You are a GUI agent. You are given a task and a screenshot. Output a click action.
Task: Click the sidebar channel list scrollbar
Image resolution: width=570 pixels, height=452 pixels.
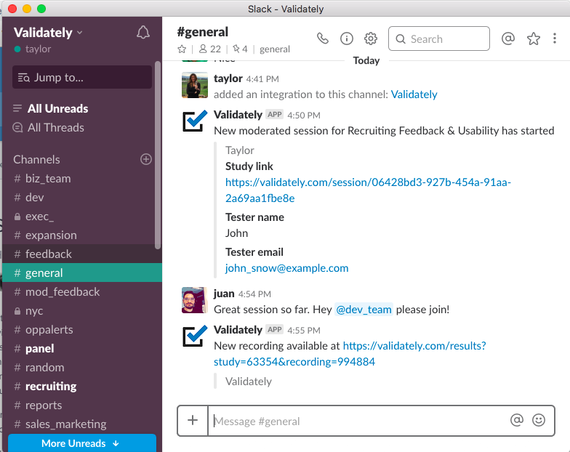tap(157, 156)
